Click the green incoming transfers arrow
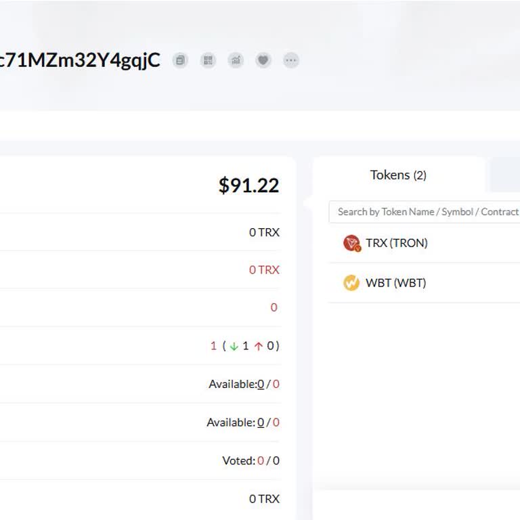 [234, 347]
